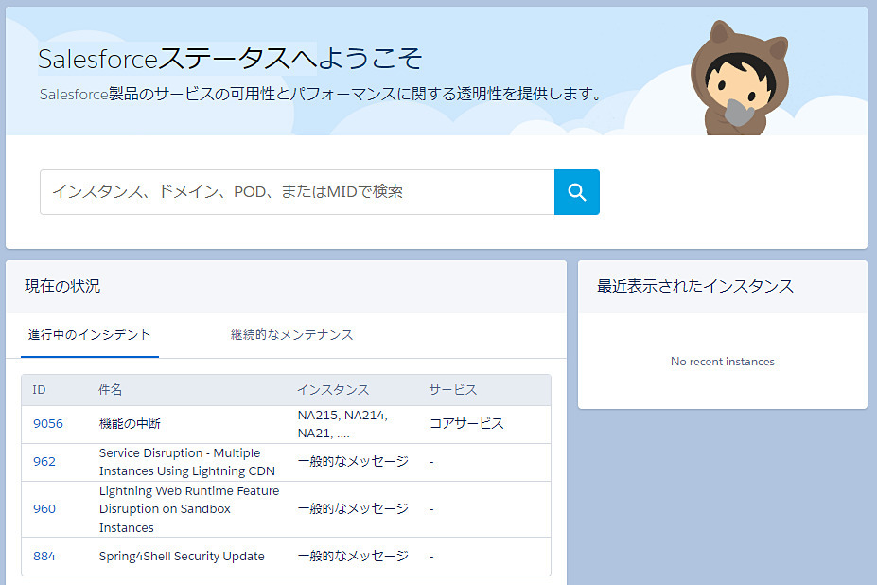Image resolution: width=877 pixels, height=585 pixels.
Task: Click Spring4Shell Security Update subject
Action: tap(182, 557)
